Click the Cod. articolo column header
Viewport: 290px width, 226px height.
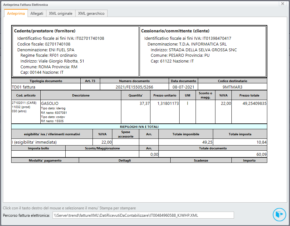tap(26, 96)
